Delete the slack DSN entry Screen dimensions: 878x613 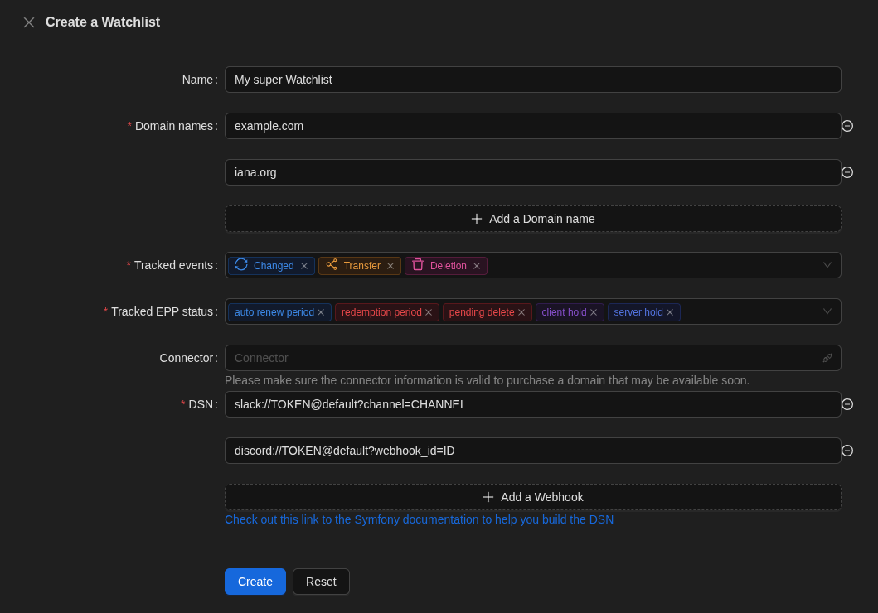[x=847, y=404]
